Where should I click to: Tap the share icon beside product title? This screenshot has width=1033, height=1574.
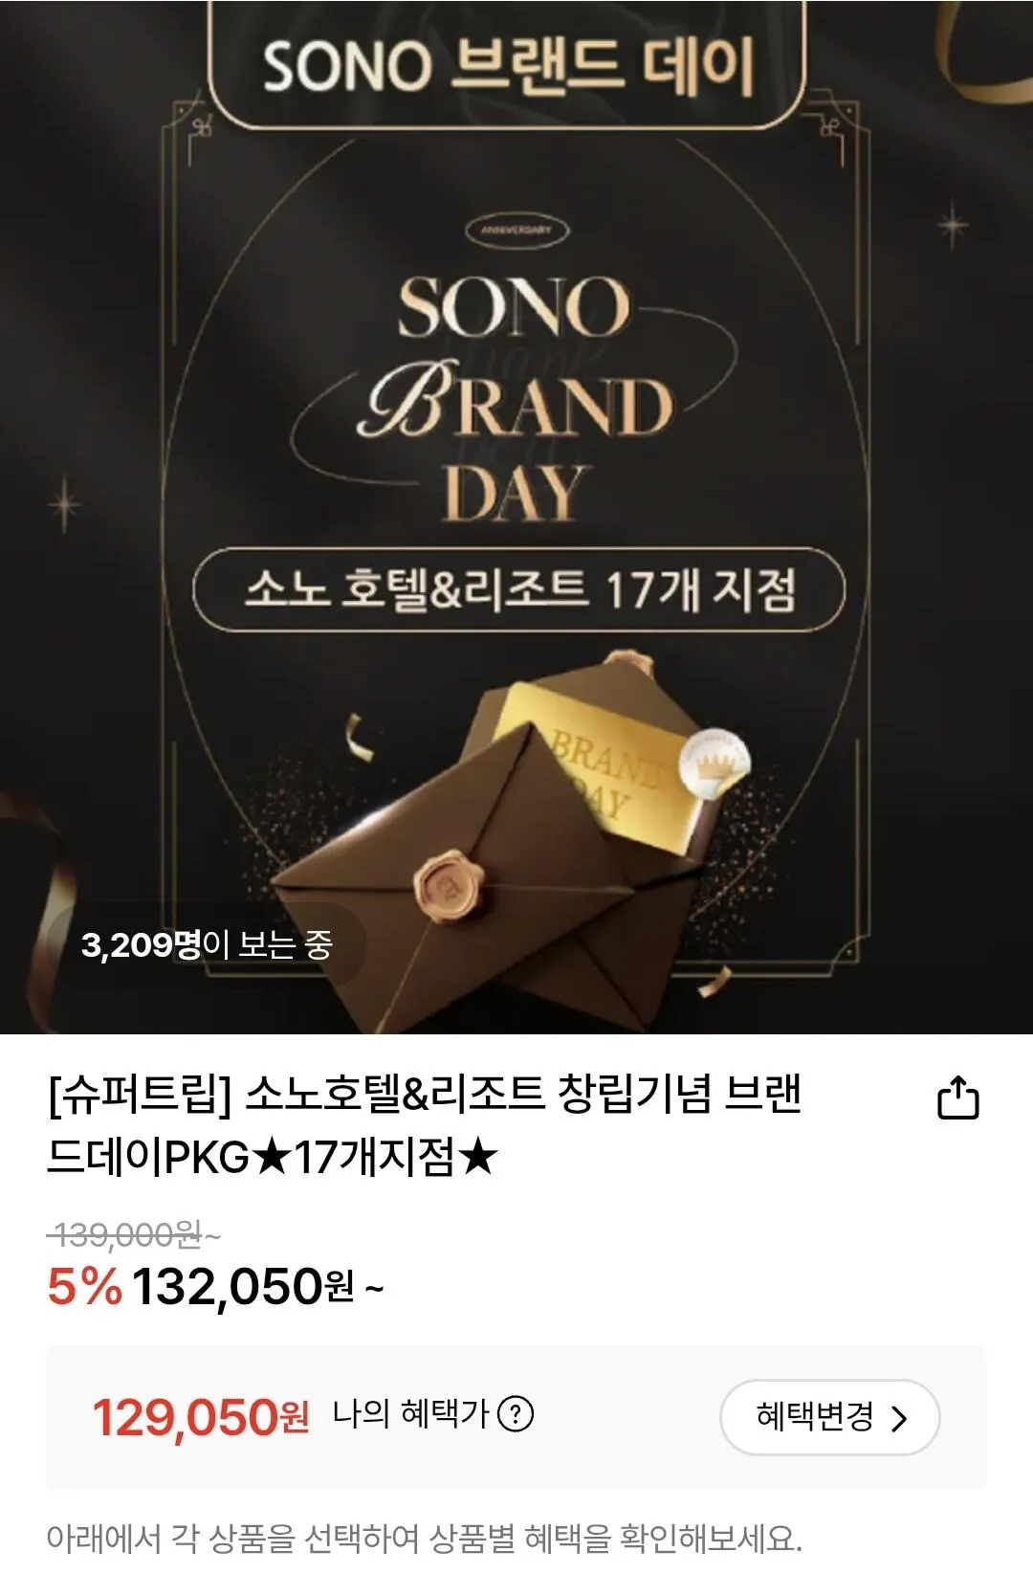click(957, 1098)
